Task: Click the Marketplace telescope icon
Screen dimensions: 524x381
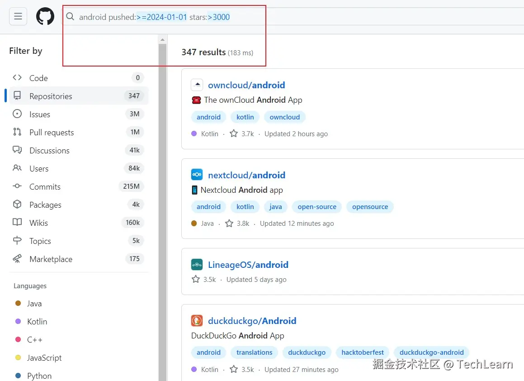Action: pyautogui.click(x=17, y=258)
